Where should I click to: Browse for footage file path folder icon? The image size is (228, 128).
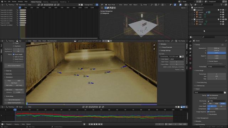pyautogui.click(x=180, y=57)
